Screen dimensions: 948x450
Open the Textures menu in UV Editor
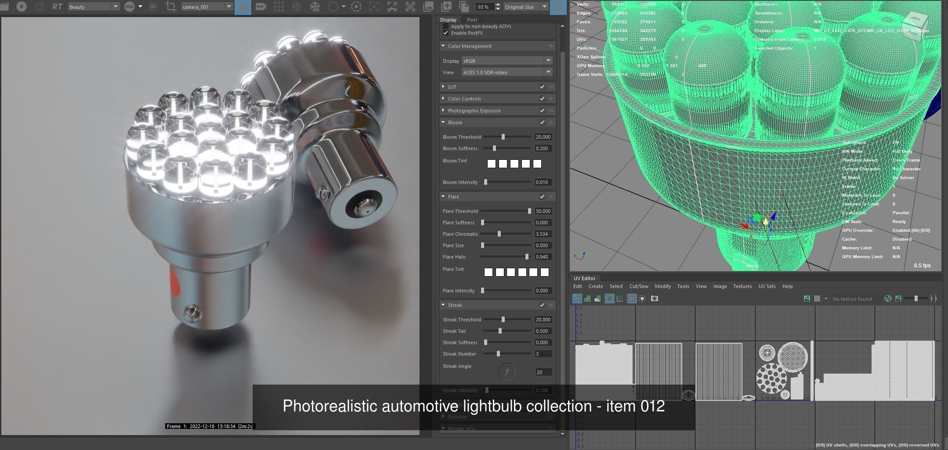coord(742,286)
